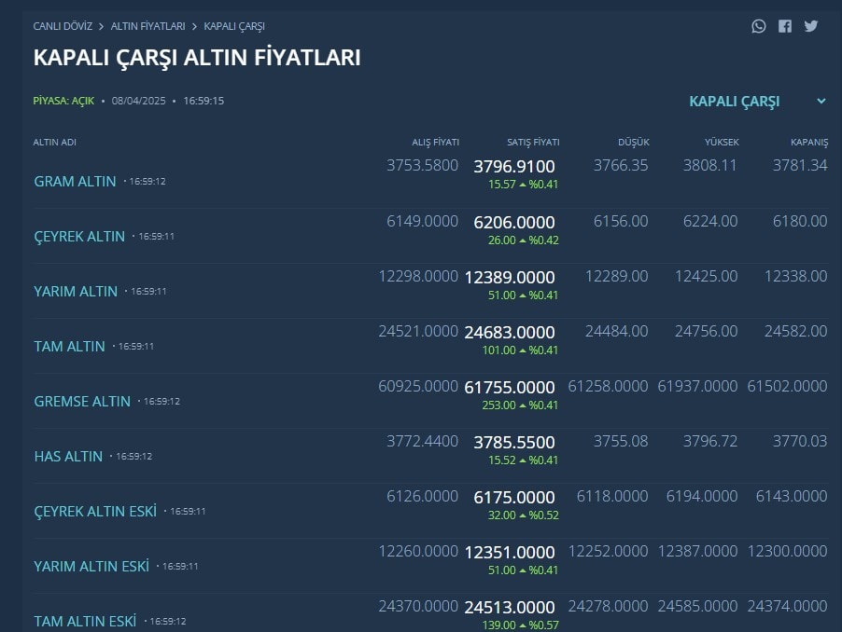Open TAM ALTIN price page

click(x=70, y=347)
